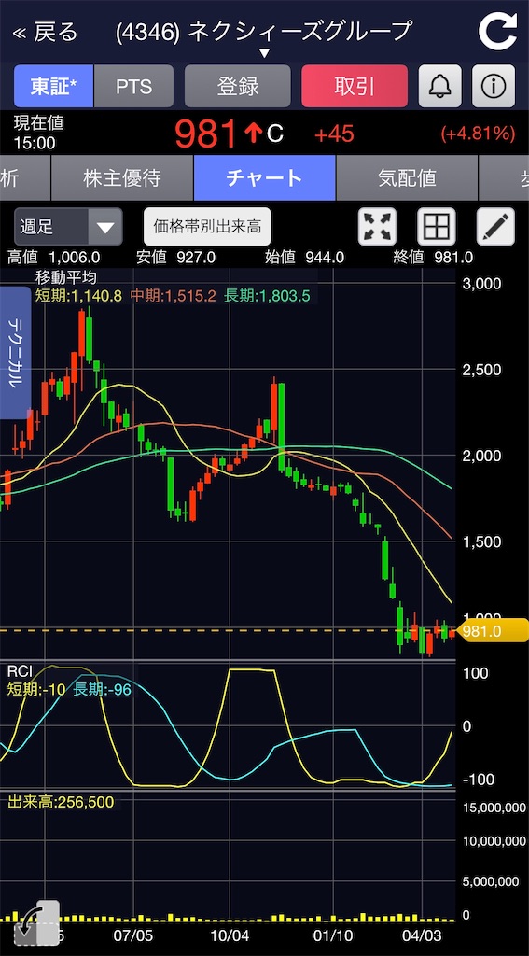Screen dimensions: 529x956
Task: Select the チャート tab
Action: pyautogui.click(x=265, y=178)
